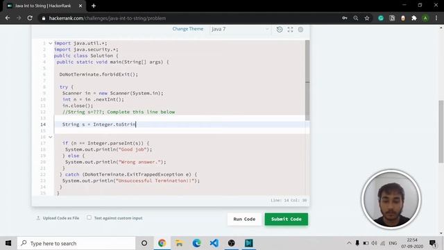Image resolution: width=444 pixels, height=250 pixels.
Task: Show hidden system tray icons
Action: click(349, 243)
